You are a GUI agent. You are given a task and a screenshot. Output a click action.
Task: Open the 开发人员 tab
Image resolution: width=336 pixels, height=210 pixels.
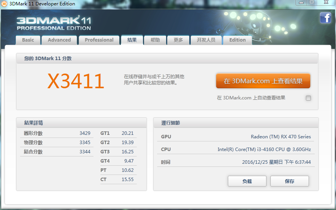(206, 40)
